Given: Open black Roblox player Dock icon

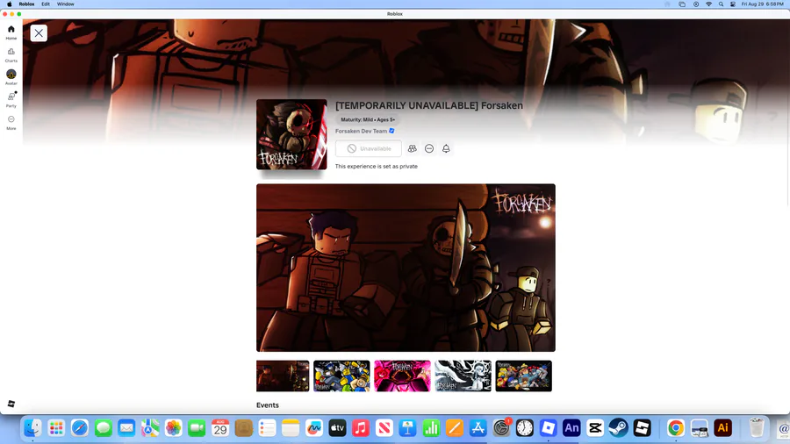Looking at the screenshot, I should click(x=642, y=428).
